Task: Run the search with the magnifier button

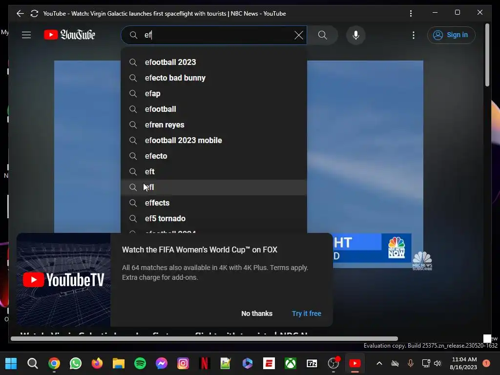Action: (x=323, y=35)
